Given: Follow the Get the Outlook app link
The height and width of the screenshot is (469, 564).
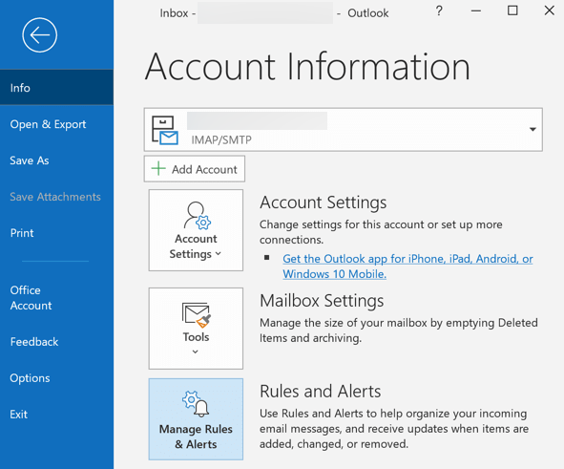Looking at the screenshot, I should [x=407, y=266].
